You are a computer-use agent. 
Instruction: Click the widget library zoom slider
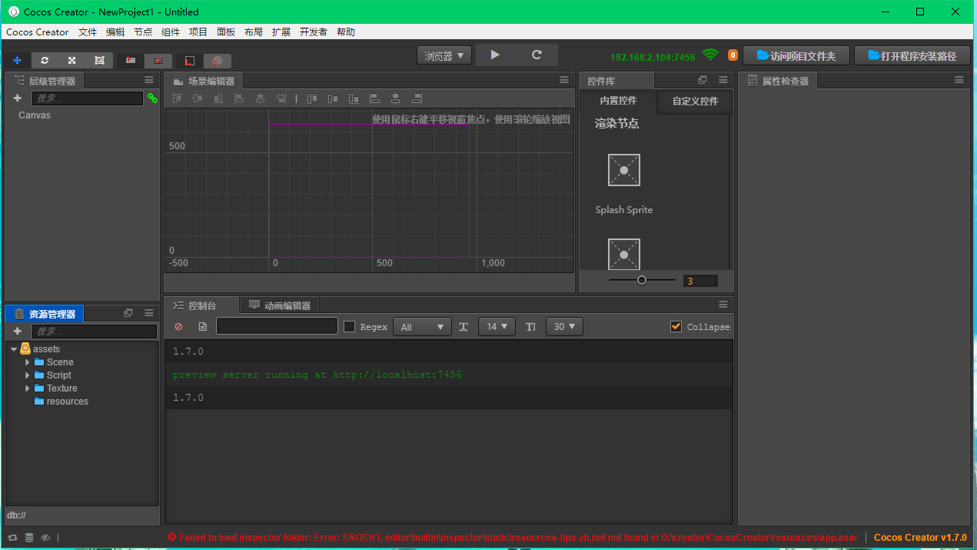click(642, 281)
